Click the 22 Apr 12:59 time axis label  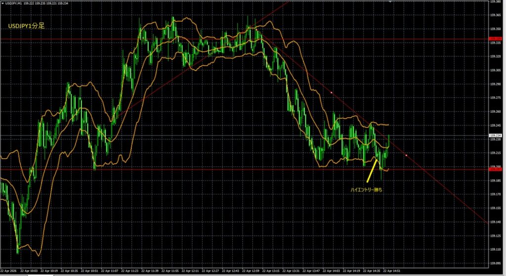click(251, 271)
